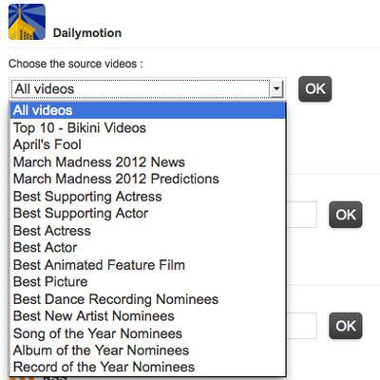Choose Best Actress option

148,231
